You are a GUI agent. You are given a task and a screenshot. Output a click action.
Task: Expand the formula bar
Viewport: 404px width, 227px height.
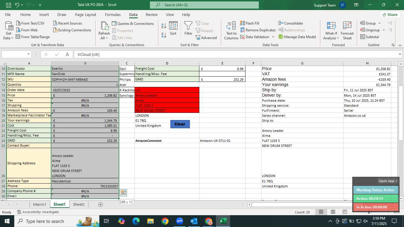400,54
